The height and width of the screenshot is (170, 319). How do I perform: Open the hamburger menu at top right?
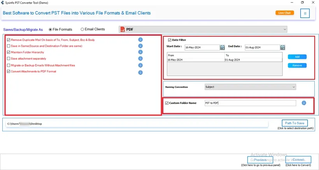point(305,13)
